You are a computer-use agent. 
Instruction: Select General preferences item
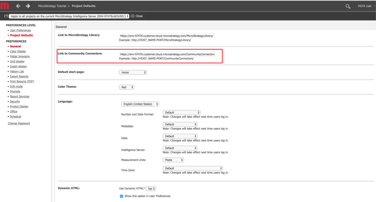tap(15, 46)
